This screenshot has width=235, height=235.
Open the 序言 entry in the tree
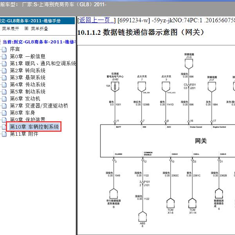pyautogui.click(x=15, y=49)
